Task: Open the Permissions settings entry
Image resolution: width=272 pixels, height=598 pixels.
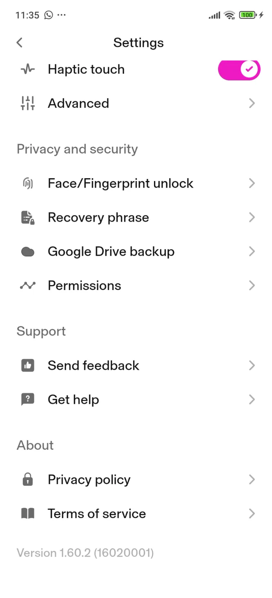Action: click(84, 285)
